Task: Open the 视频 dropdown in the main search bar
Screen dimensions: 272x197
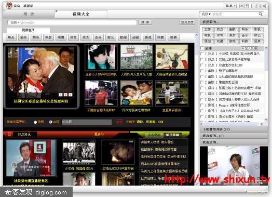Action: (x=15, y=22)
